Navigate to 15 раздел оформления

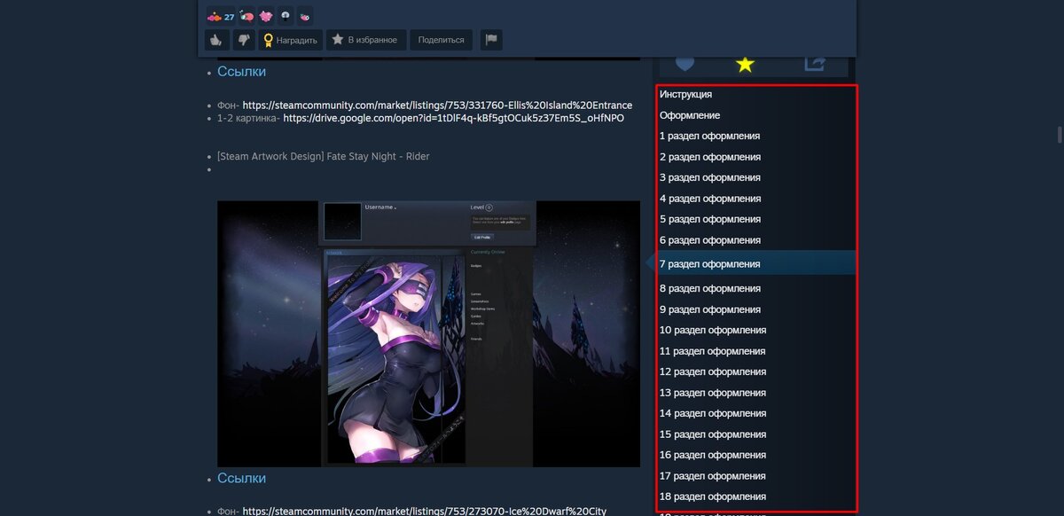[x=713, y=434]
